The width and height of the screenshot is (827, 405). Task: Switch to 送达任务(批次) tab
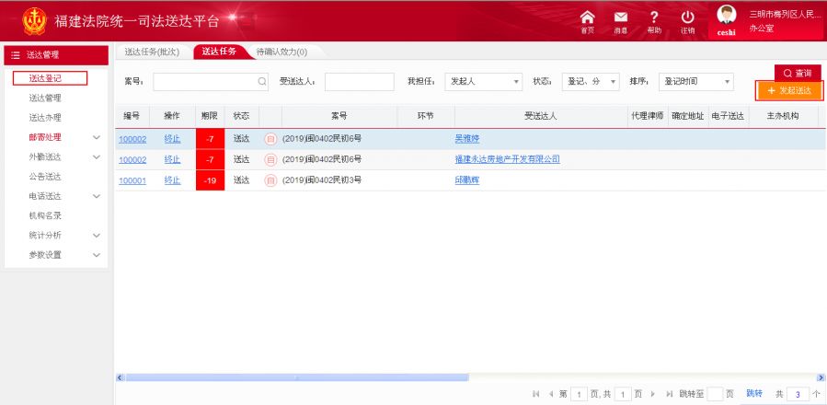(153, 52)
